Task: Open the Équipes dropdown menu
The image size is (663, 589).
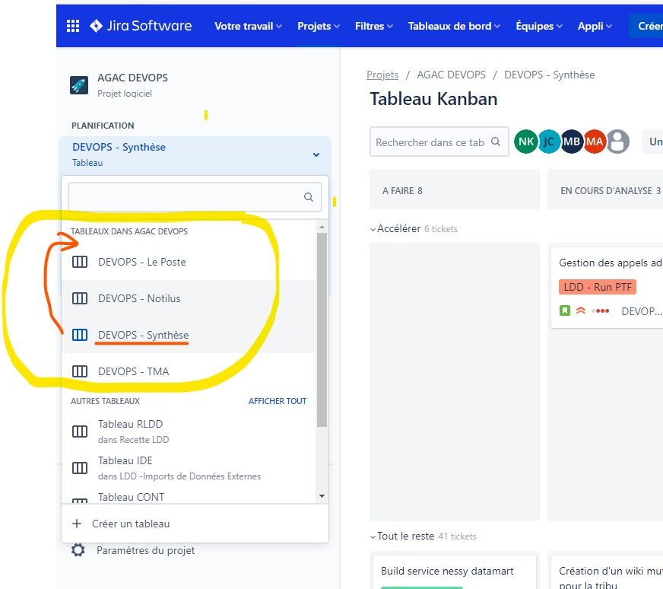Action: (539, 26)
